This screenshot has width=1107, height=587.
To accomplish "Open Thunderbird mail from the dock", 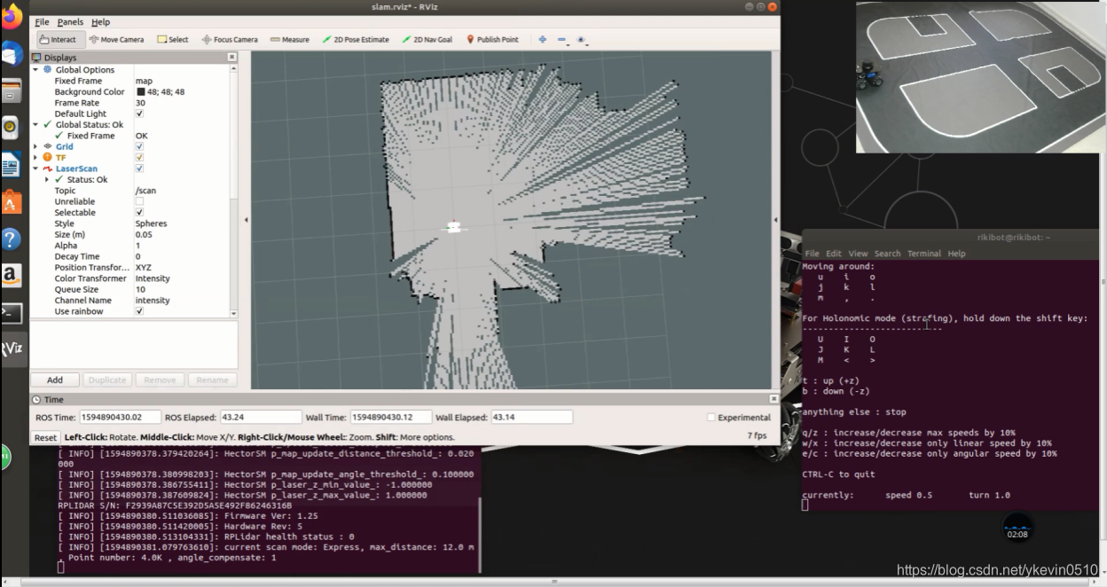I will pos(12,53).
